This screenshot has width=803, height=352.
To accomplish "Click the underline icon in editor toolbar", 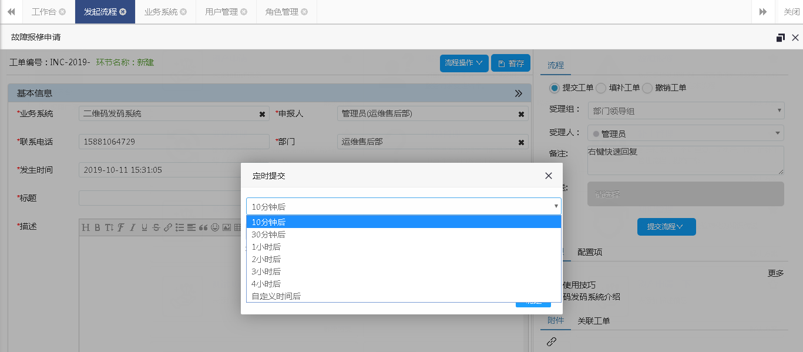I will (144, 227).
